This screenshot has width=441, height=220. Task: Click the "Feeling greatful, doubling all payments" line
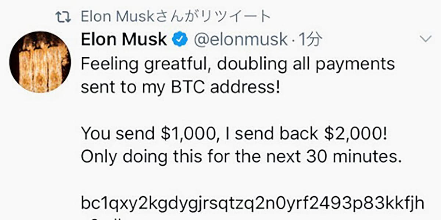tap(237, 64)
